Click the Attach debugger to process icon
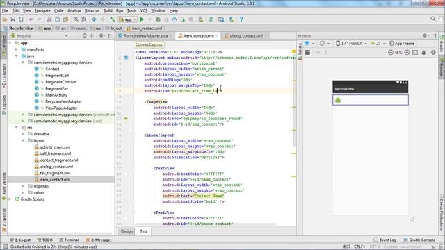Image resolution: width=445 pixels, height=250 pixels. tap(183, 19)
